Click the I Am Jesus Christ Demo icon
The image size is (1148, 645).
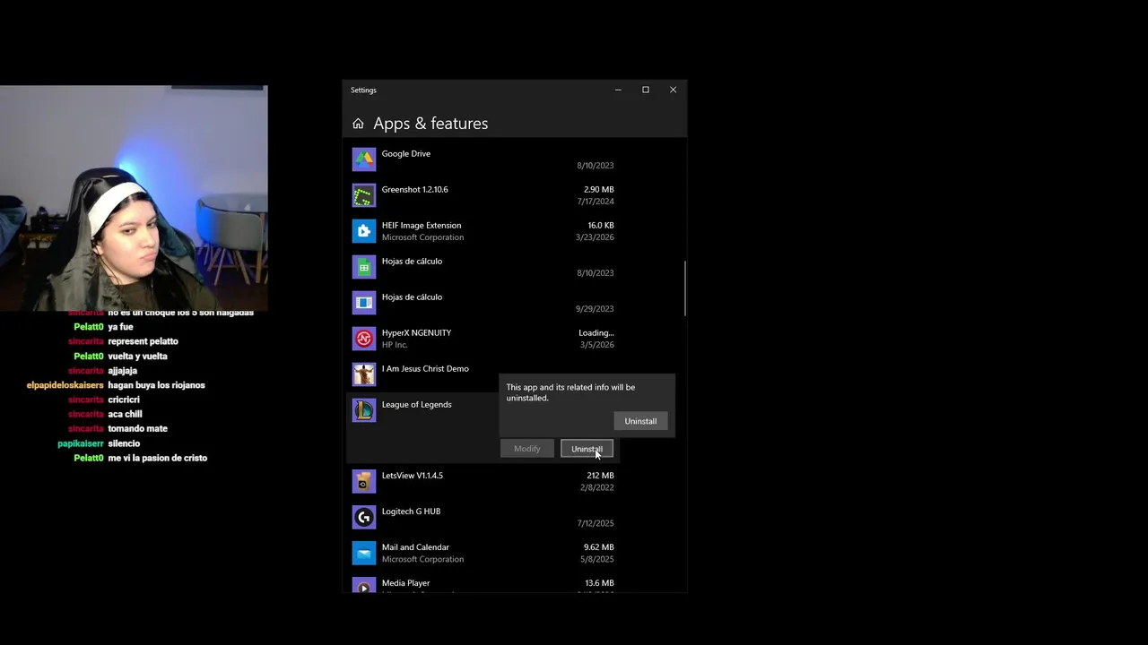coord(363,374)
